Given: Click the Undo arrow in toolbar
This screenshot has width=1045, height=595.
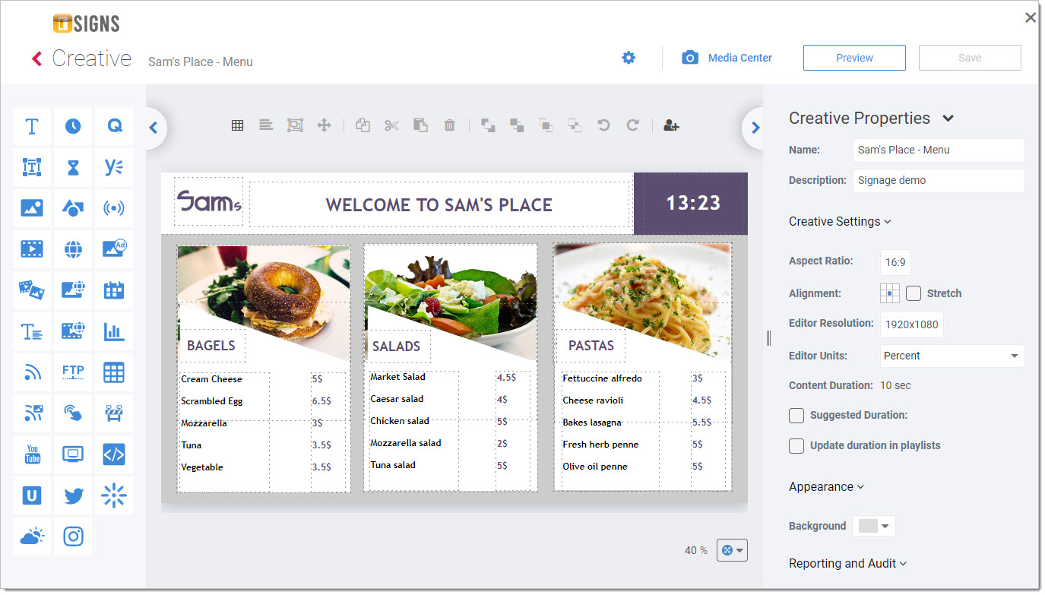Looking at the screenshot, I should (603, 125).
